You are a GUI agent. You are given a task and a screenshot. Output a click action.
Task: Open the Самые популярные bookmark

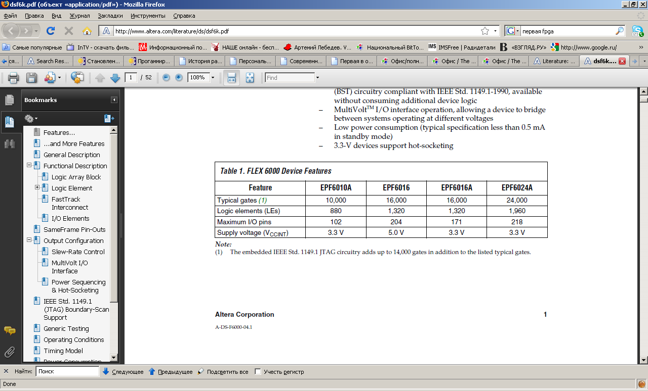pyautogui.click(x=32, y=47)
